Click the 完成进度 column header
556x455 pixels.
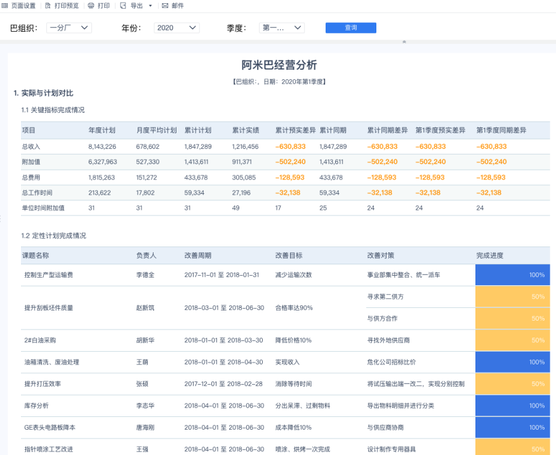click(x=490, y=255)
